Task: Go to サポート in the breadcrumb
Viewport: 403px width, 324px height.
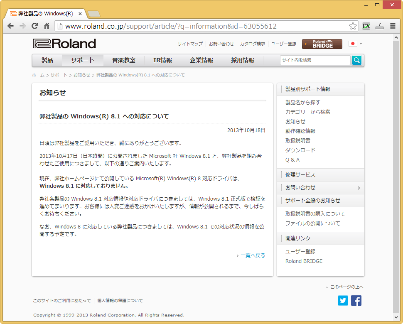Action: coord(59,75)
